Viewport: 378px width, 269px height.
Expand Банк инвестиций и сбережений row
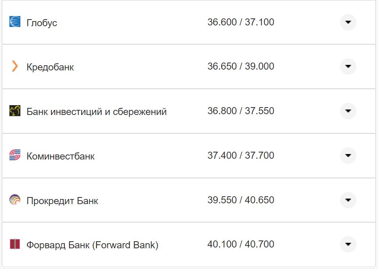tap(348, 111)
